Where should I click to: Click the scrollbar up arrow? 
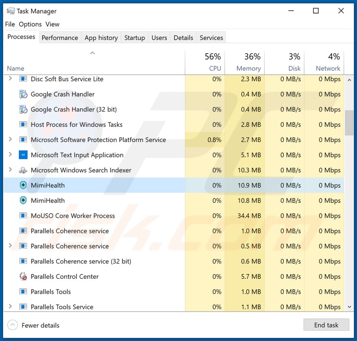[349, 80]
